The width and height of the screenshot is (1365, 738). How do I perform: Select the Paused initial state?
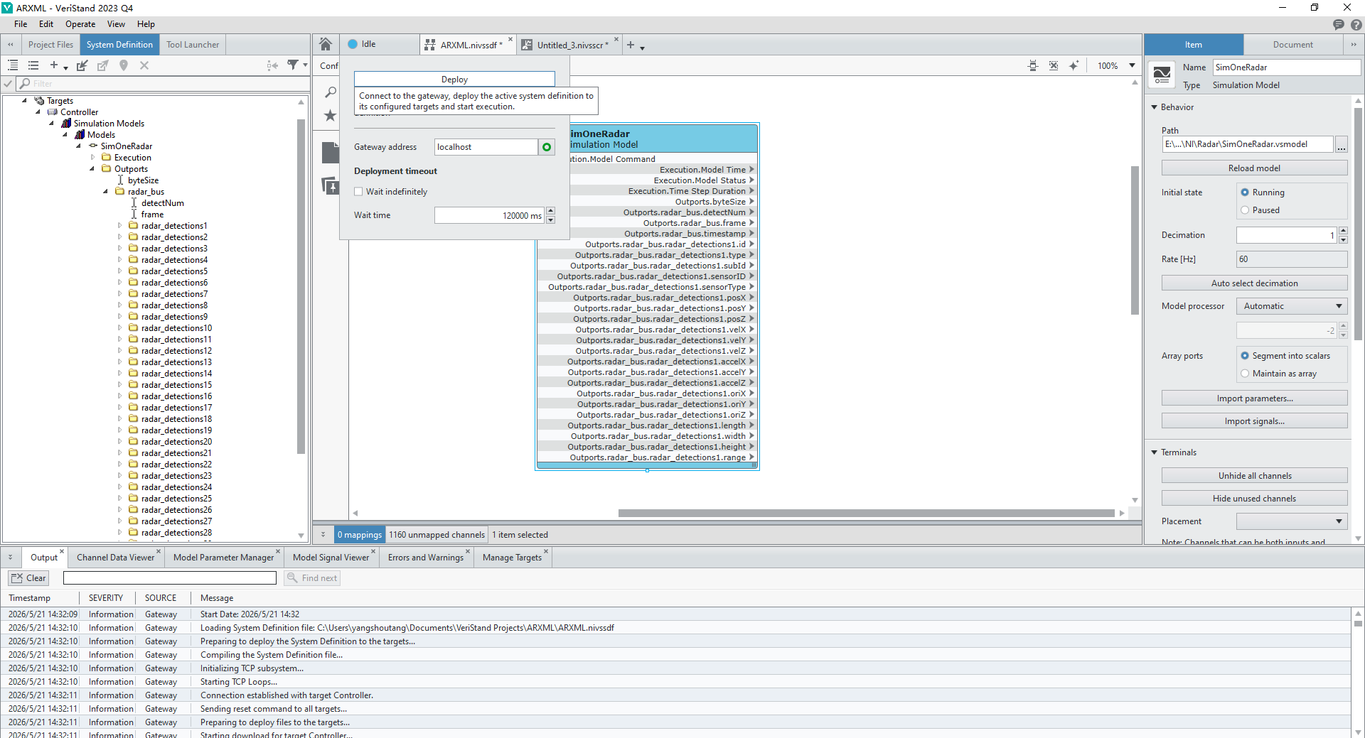[1245, 210]
